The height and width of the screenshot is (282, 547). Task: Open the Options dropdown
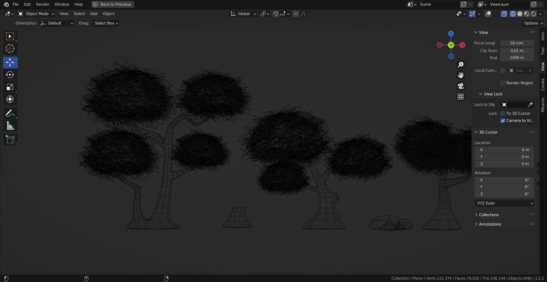(x=533, y=23)
